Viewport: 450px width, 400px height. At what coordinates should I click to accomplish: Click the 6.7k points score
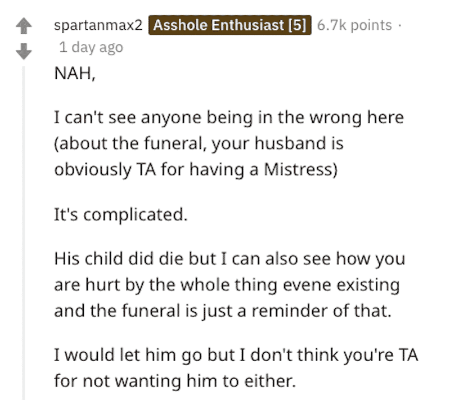354,25
